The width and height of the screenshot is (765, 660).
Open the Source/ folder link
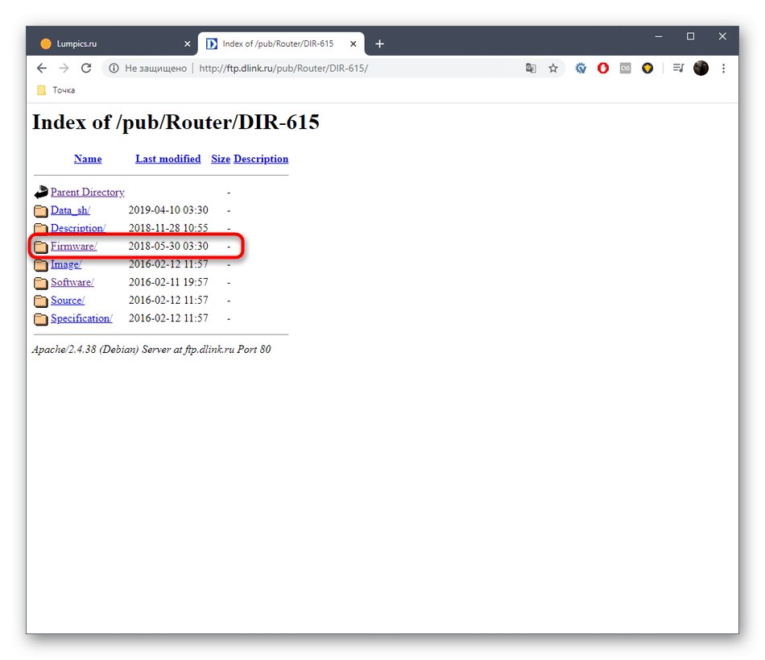coord(68,301)
